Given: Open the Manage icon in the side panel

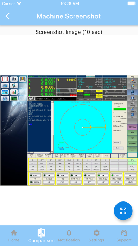Looking at the screenshot, I should [x=132, y=110].
